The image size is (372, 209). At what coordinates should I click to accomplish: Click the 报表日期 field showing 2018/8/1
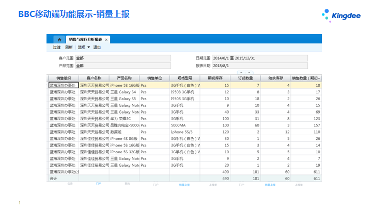[x=260, y=66]
